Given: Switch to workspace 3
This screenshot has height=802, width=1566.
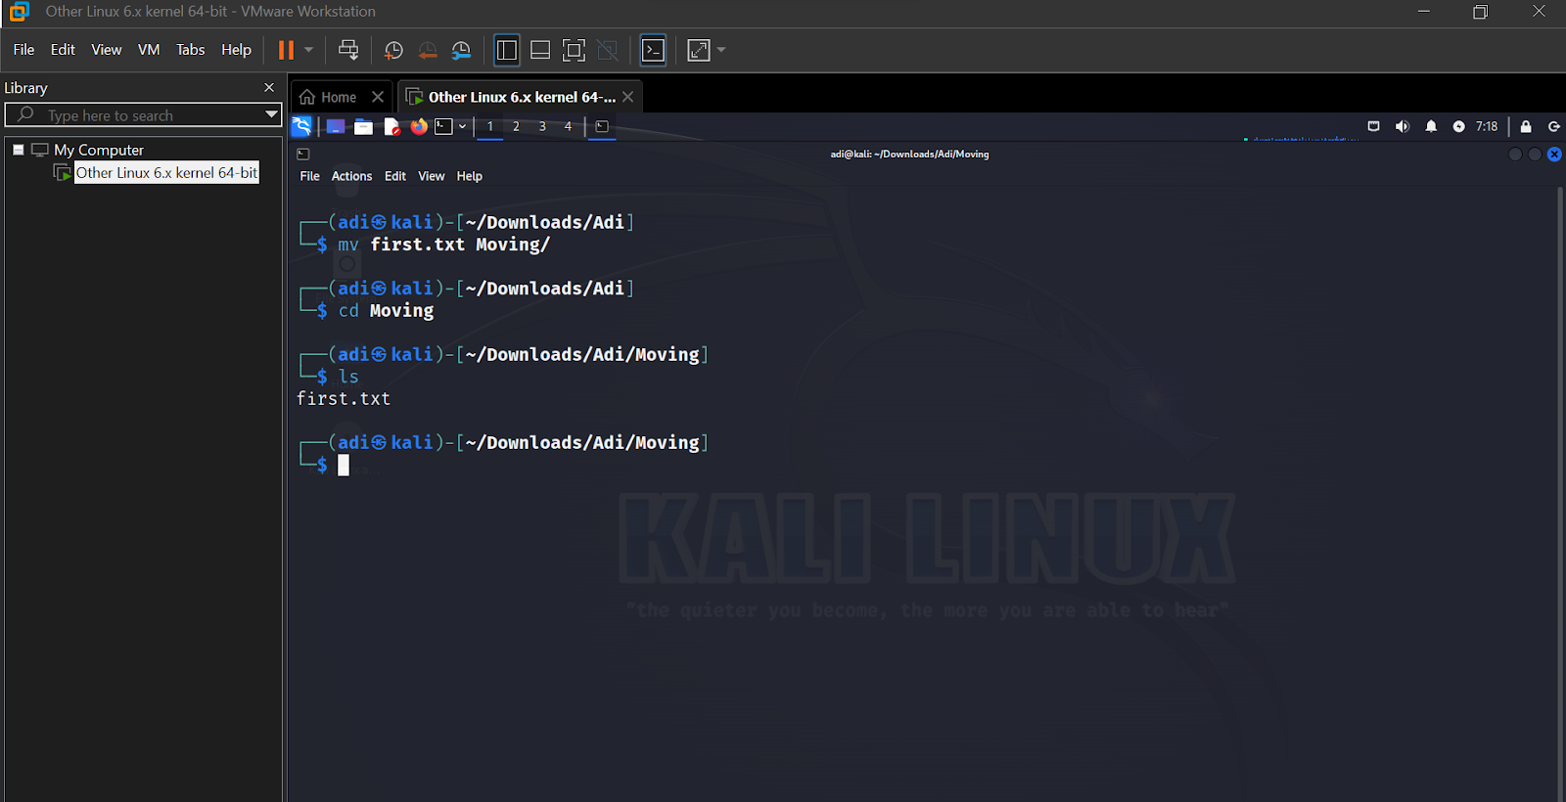Looking at the screenshot, I should click(542, 126).
